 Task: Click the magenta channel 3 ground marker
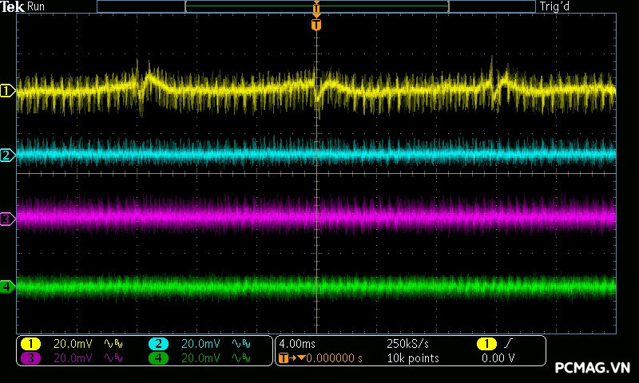point(7,218)
